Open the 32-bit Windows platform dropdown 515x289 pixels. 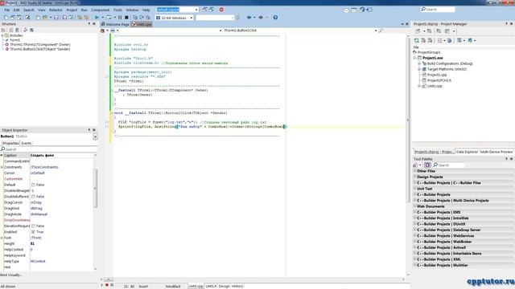tap(192, 18)
